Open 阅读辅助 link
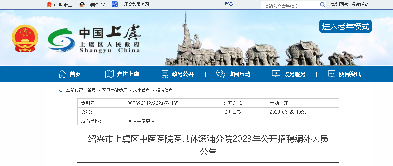393x166 pixels. pyautogui.click(x=360, y=4)
